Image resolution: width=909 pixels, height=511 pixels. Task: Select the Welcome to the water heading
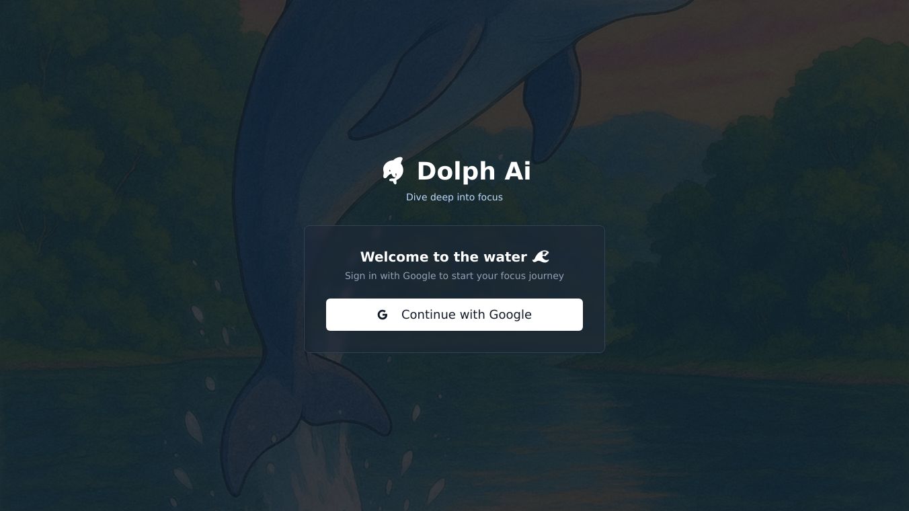[x=444, y=257]
